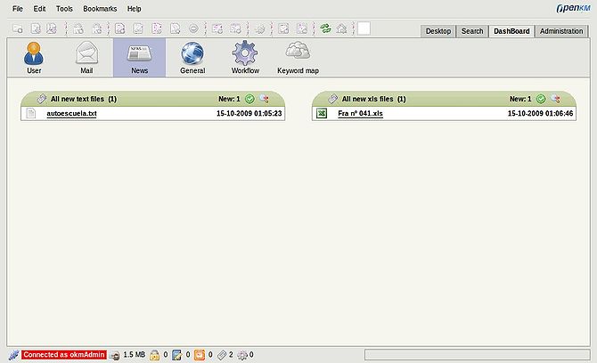The height and width of the screenshot is (363, 597).
Task: Select the General globe icon
Action: click(192, 53)
